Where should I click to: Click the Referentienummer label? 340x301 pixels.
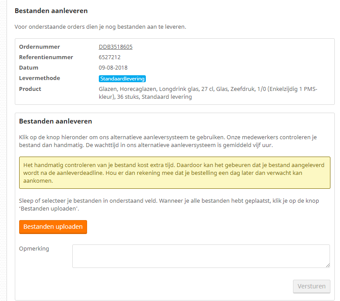[x=46, y=57]
